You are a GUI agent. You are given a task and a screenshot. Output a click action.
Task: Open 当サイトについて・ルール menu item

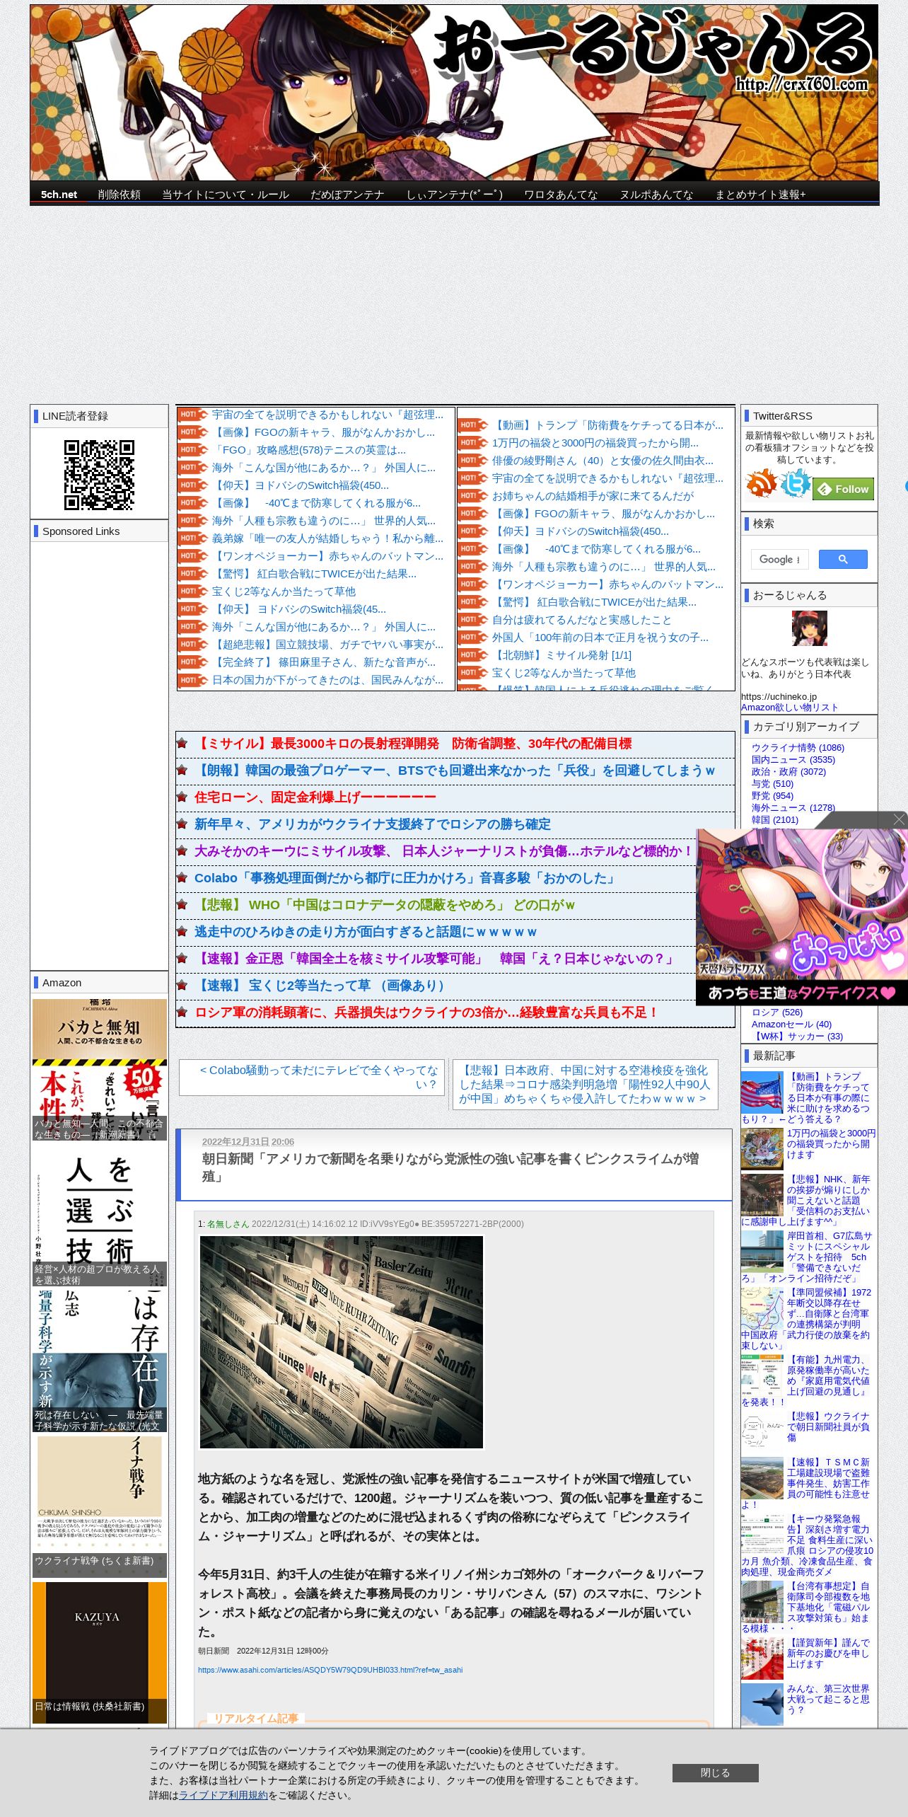[x=226, y=195]
